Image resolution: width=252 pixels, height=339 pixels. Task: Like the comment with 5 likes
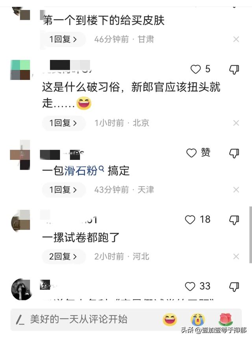(196, 69)
